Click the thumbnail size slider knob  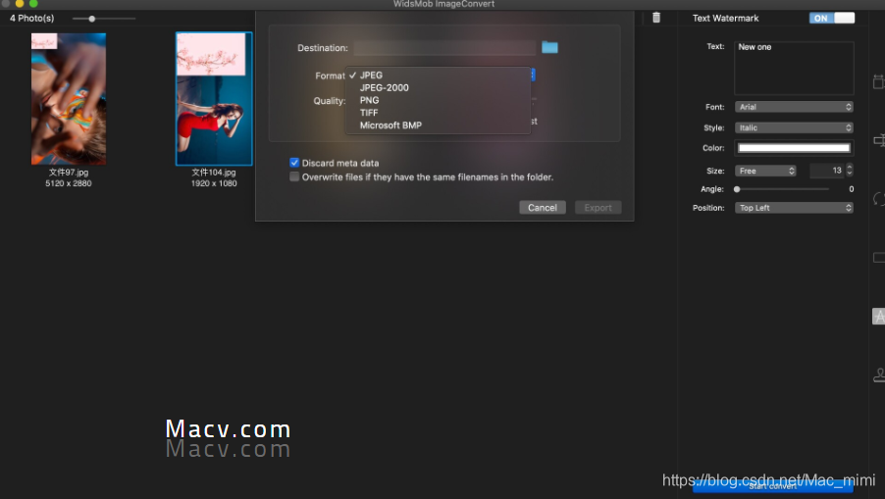[91, 19]
